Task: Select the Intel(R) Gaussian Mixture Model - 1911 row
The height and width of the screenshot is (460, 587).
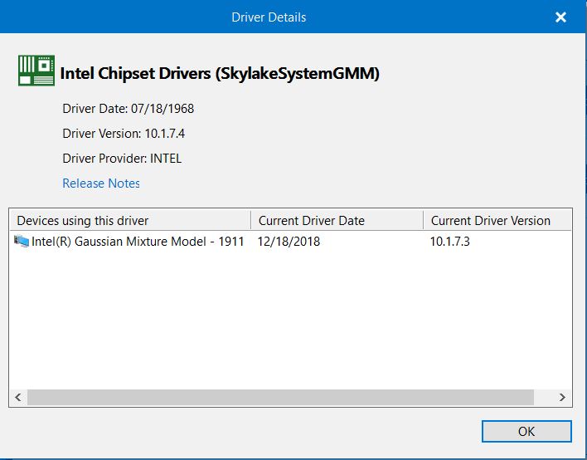Action: 290,242
